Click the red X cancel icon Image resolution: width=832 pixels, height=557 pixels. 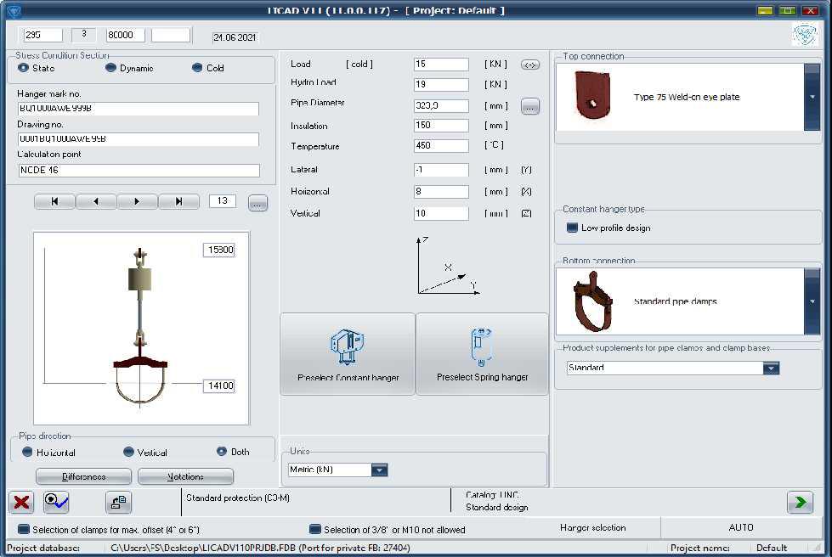(21, 502)
